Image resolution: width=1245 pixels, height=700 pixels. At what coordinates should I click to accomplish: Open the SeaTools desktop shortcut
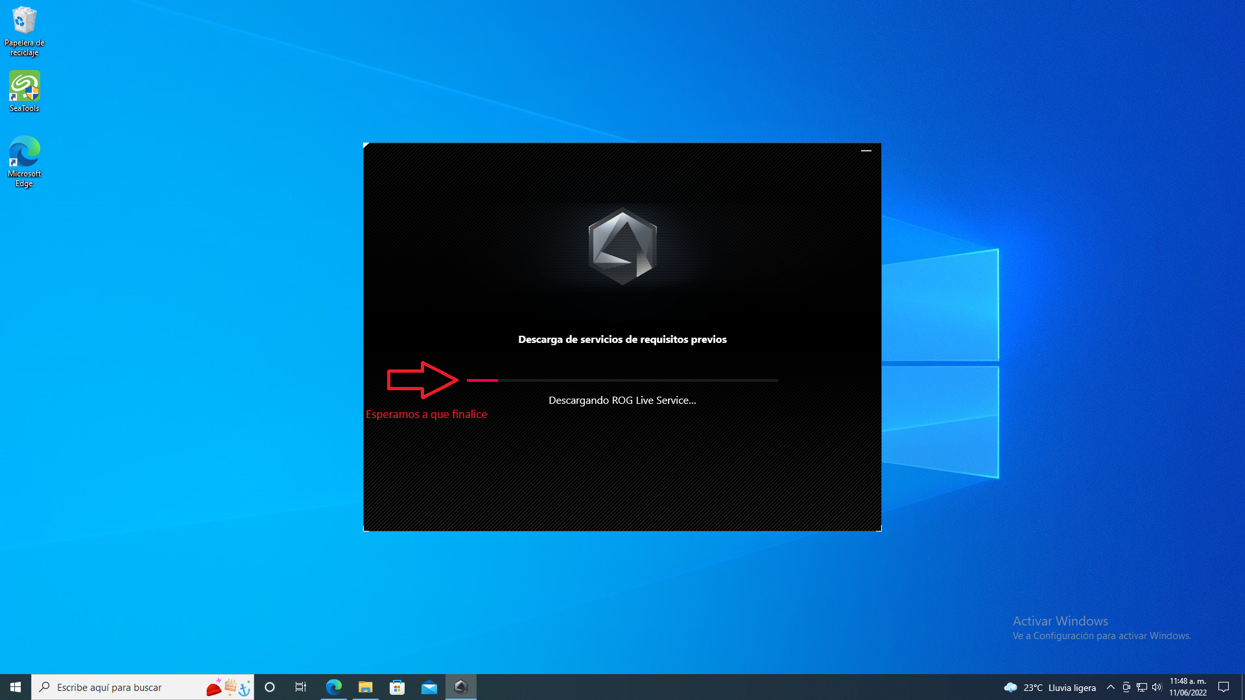pos(24,91)
